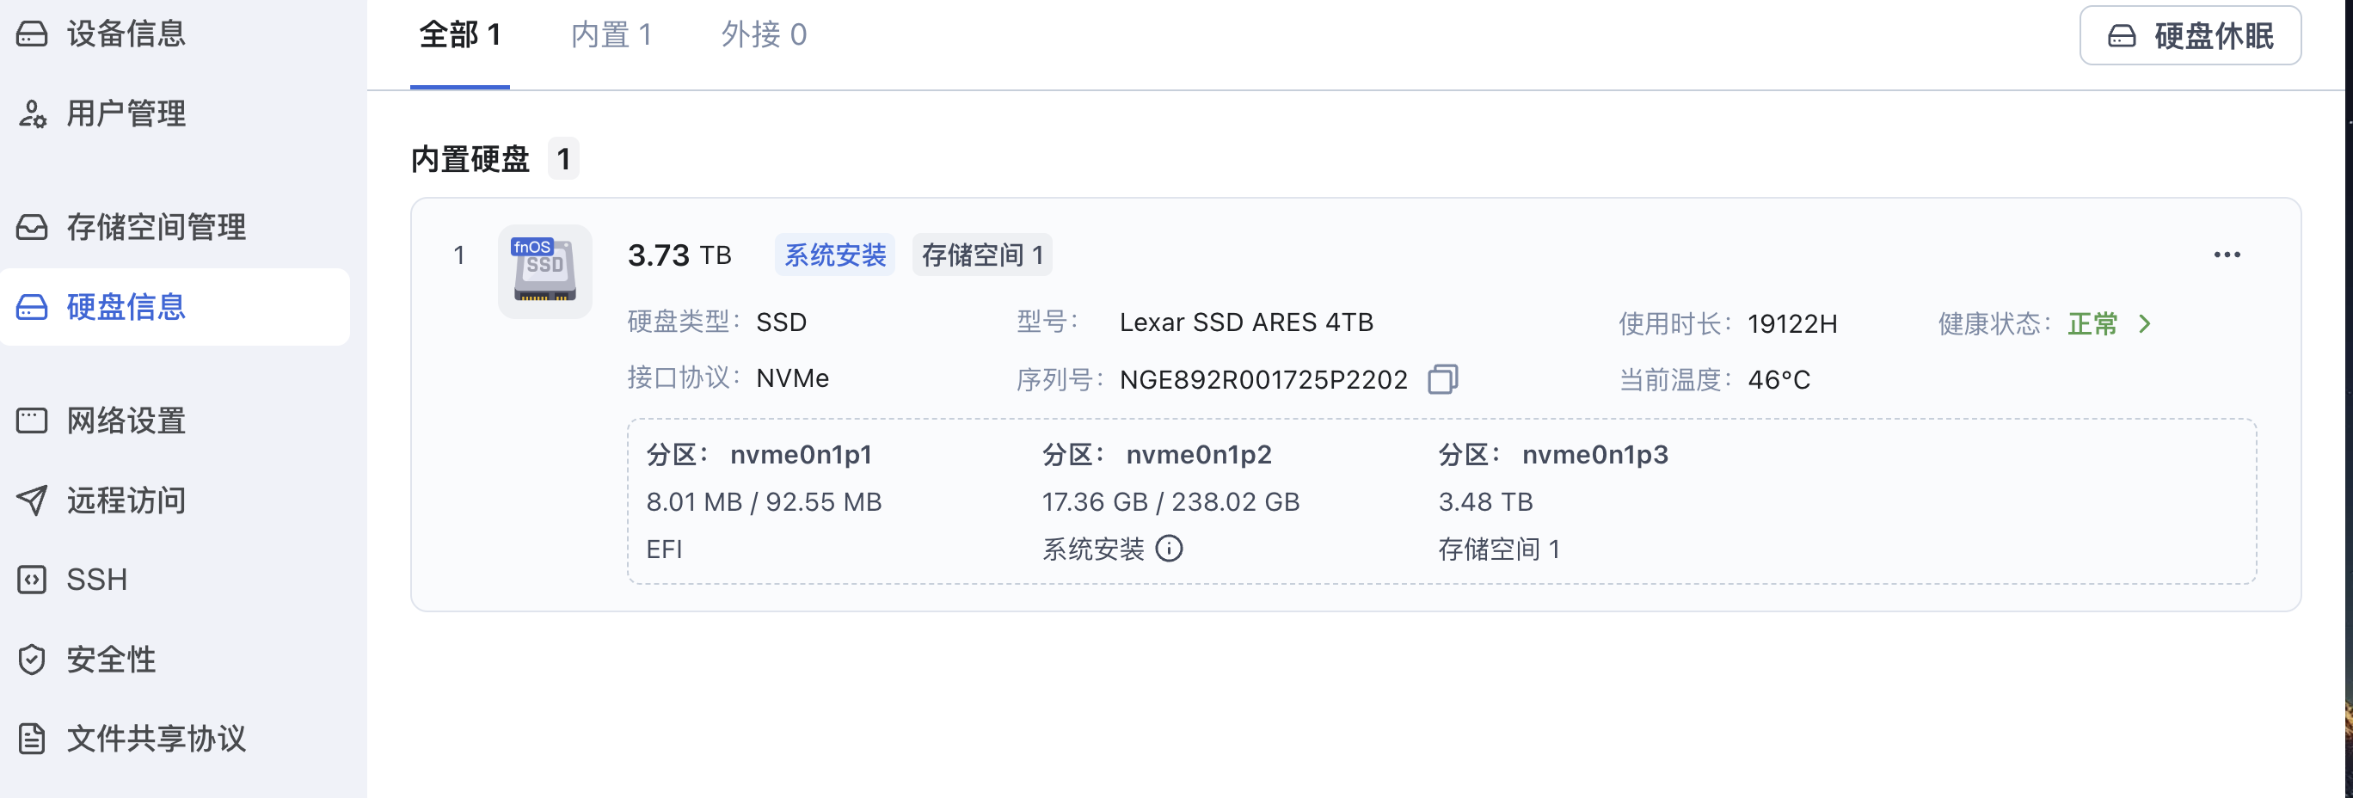Click the 远程访问 paper plane icon

point(32,500)
